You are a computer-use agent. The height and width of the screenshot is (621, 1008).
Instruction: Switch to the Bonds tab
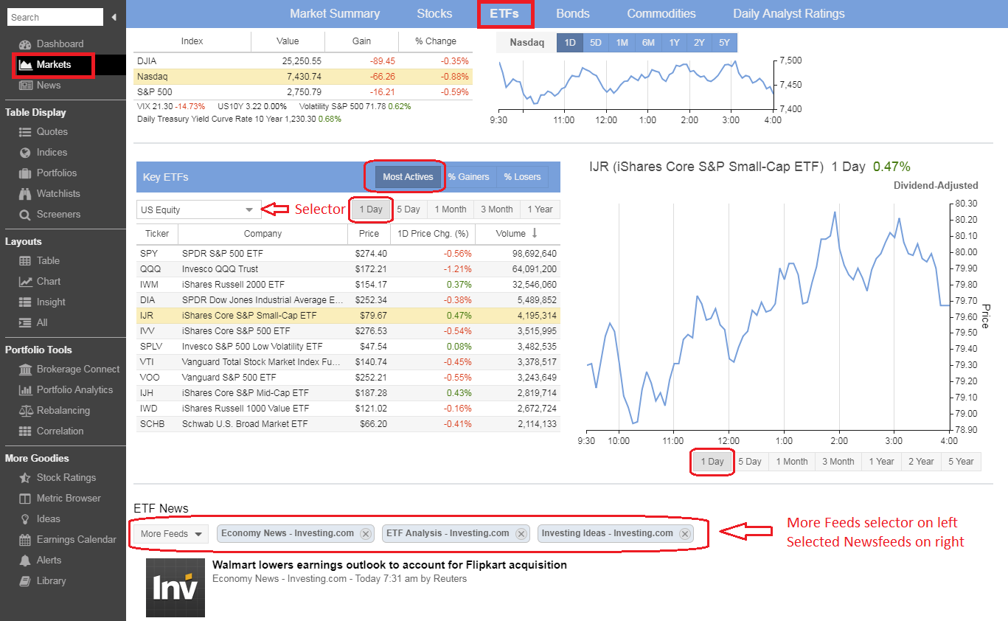click(573, 14)
